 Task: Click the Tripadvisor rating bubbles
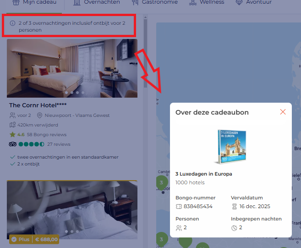[32, 144]
